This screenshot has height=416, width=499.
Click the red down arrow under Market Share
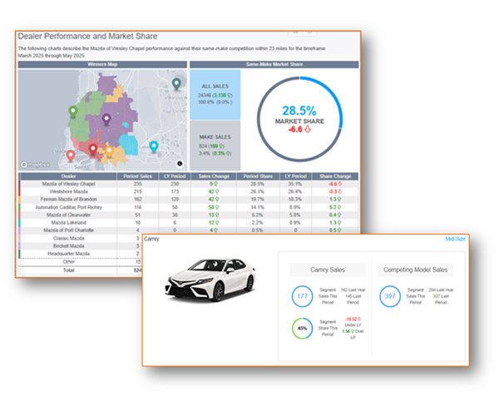[x=308, y=129]
